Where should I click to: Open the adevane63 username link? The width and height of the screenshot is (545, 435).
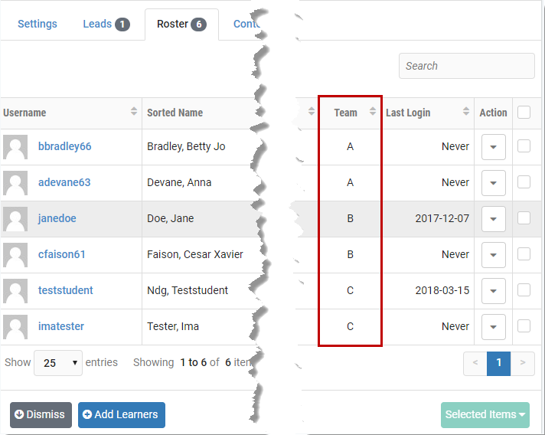tap(64, 182)
